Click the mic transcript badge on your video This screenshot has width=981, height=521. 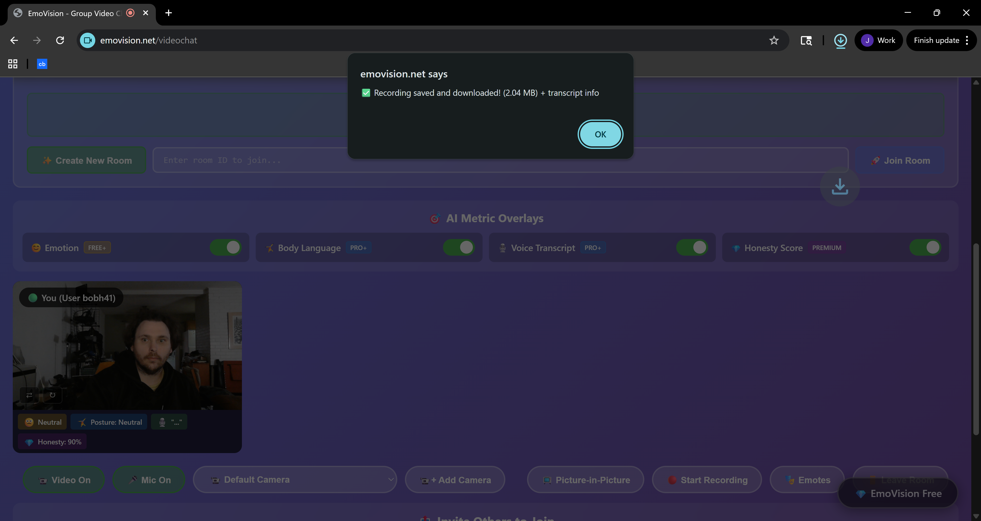click(169, 422)
